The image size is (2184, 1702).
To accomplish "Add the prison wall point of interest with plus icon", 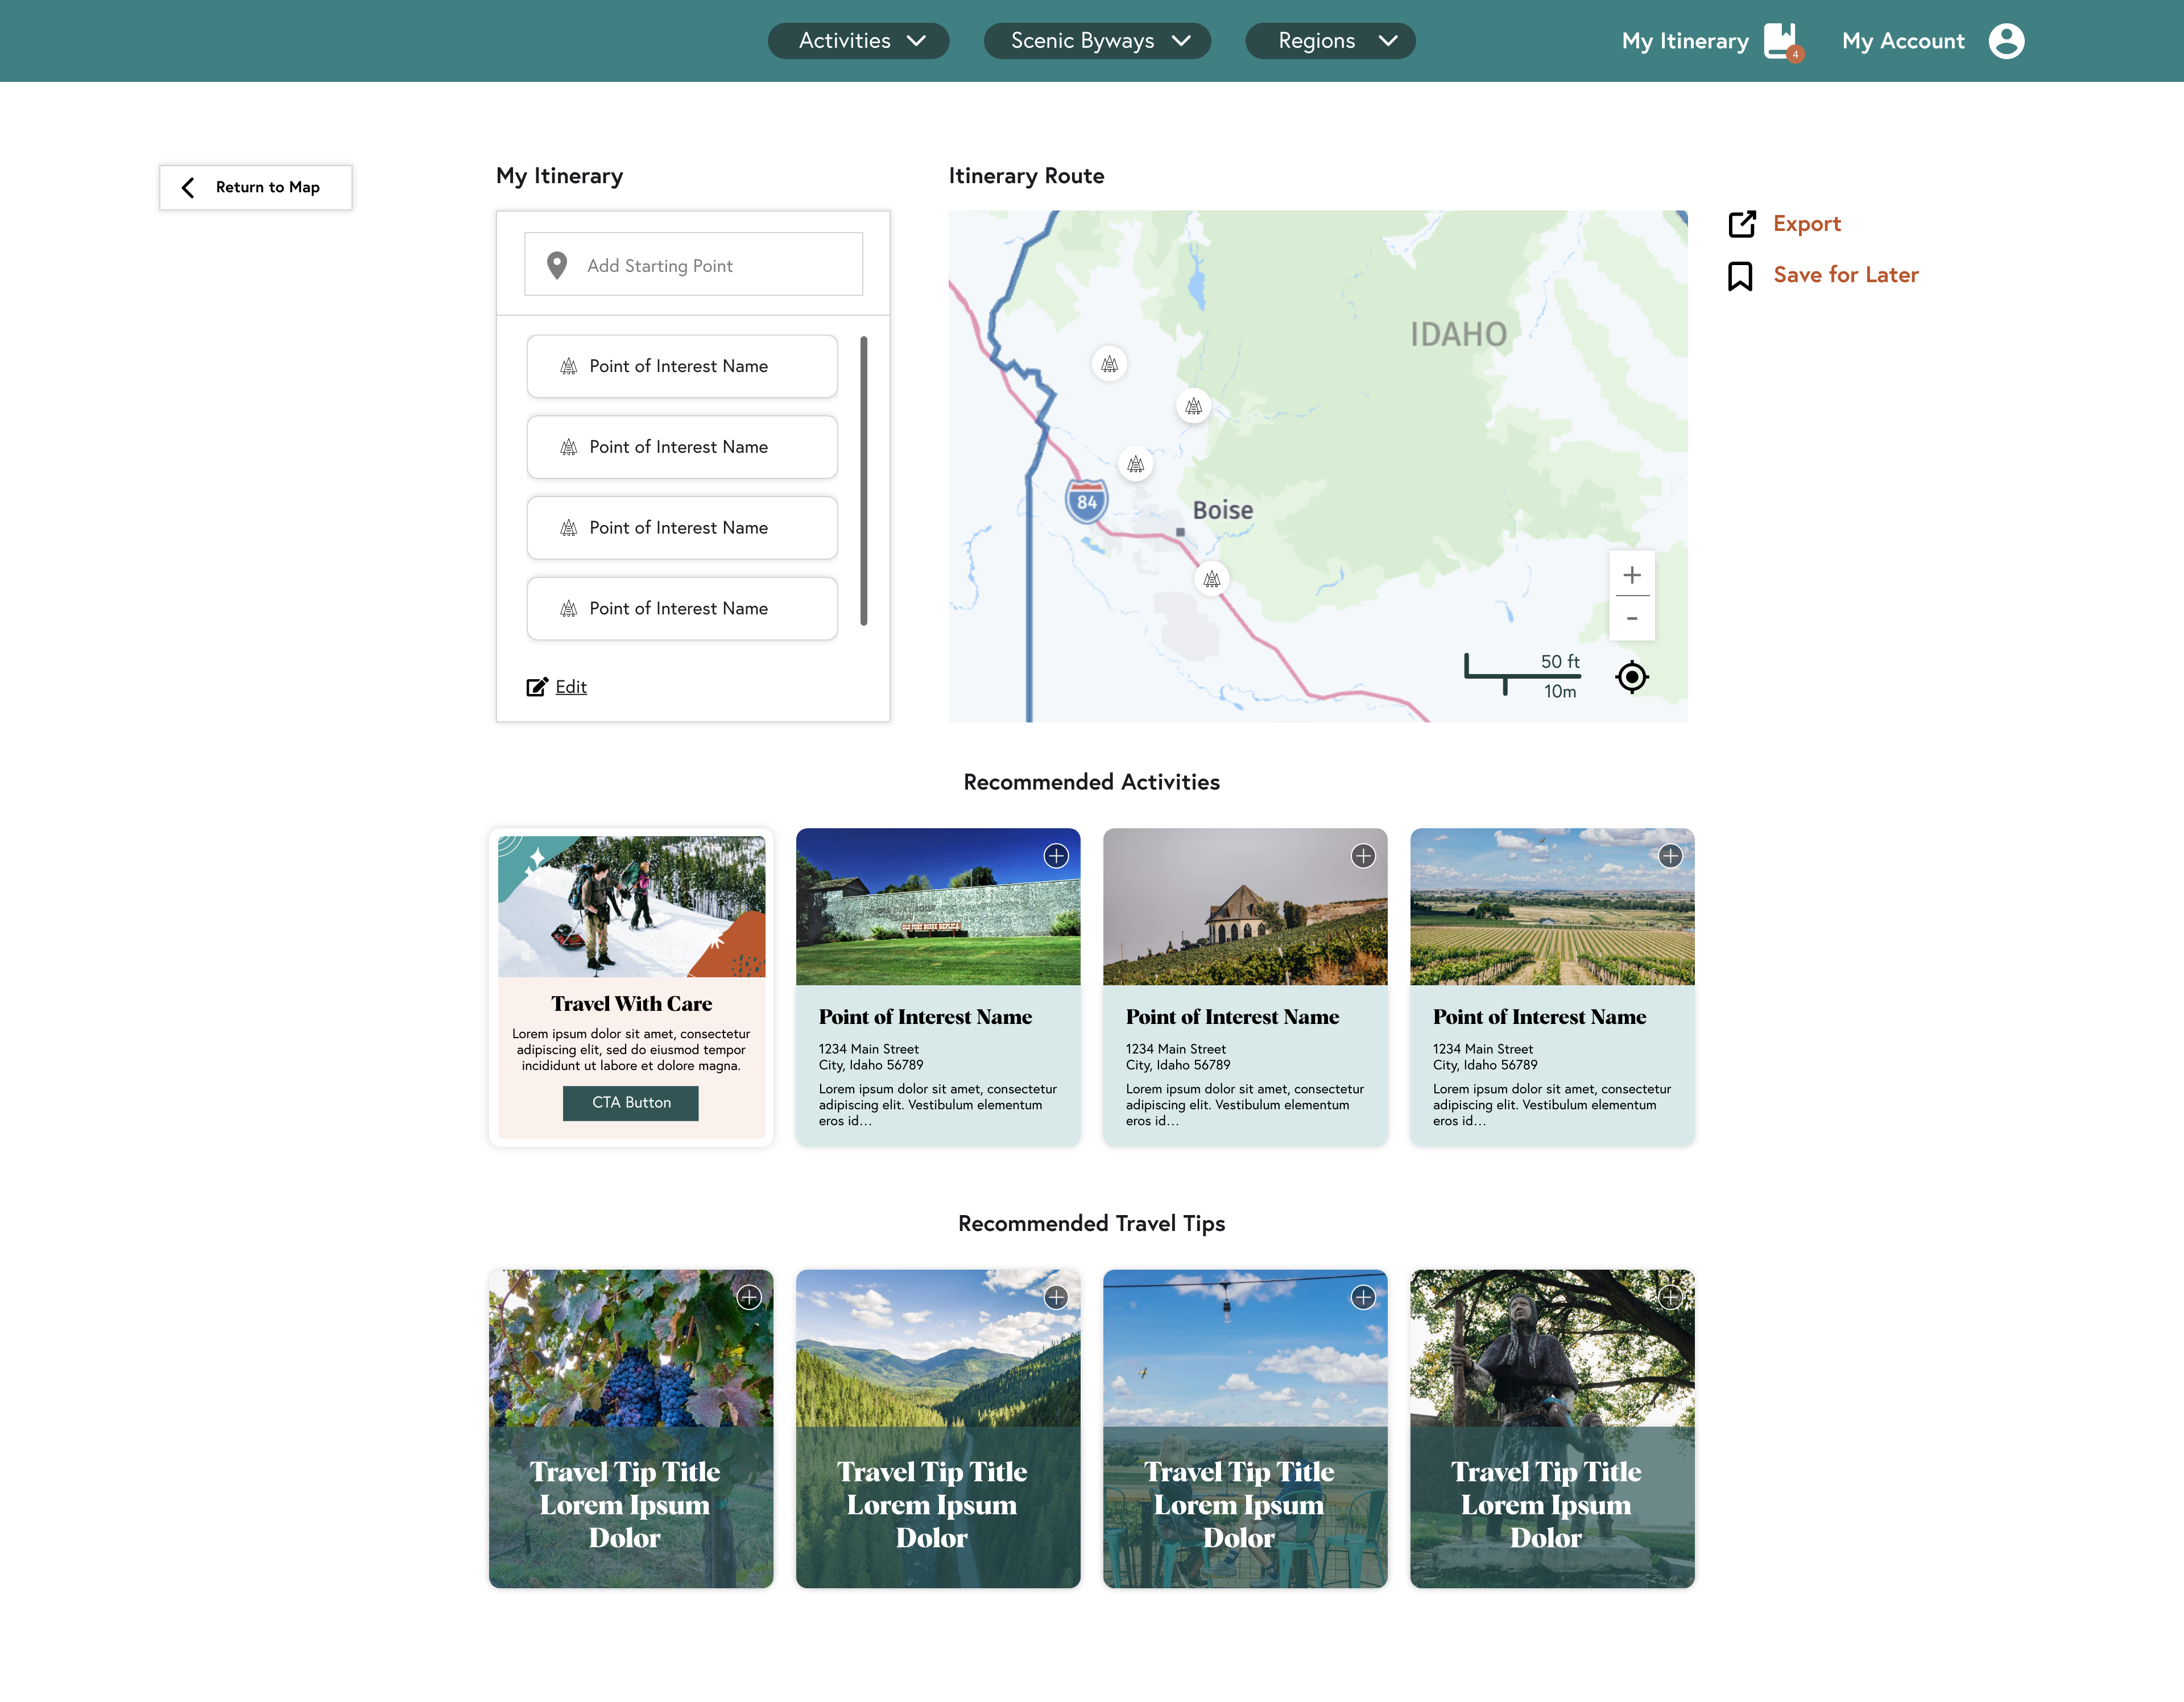I will 1056,856.
